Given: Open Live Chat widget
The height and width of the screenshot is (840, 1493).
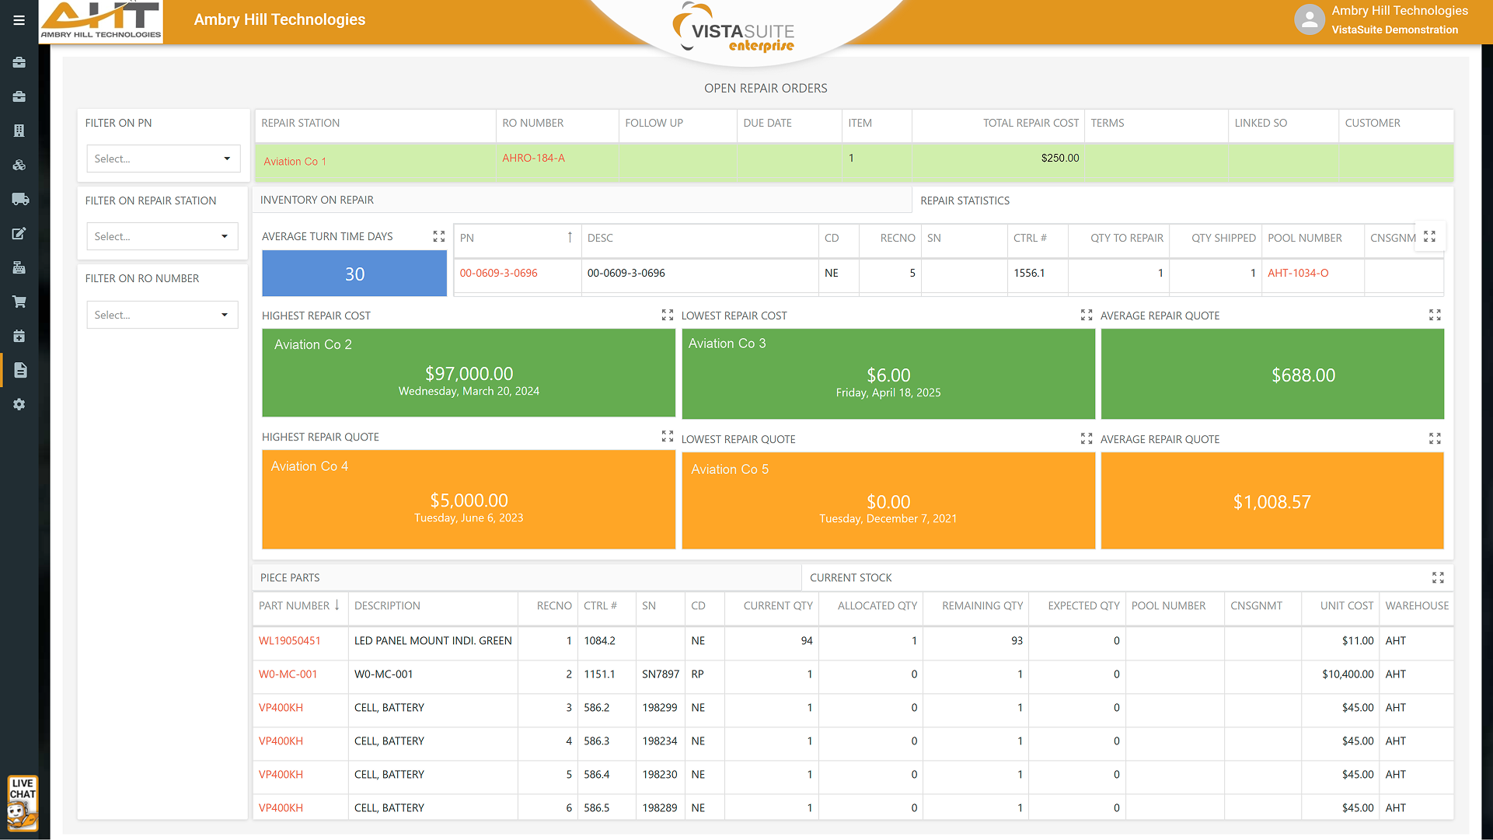Looking at the screenshot, I should click(x=23, y=802).
